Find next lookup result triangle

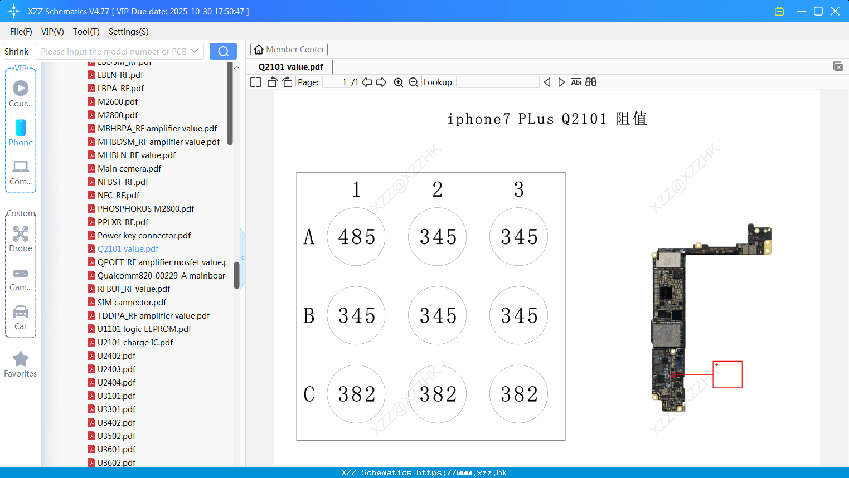click(561, 82)
